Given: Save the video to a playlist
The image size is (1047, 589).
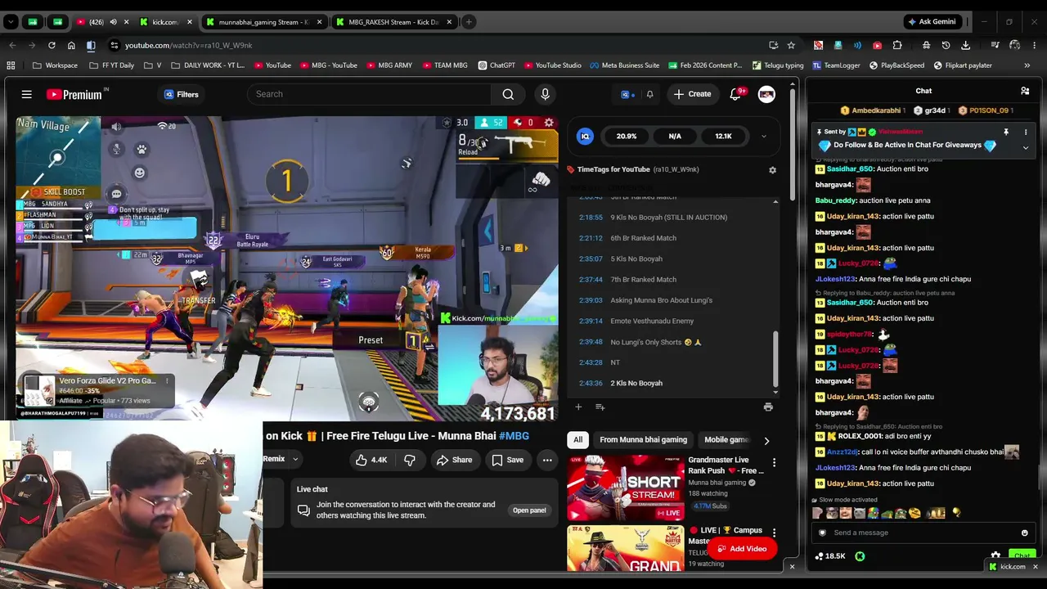Looking at the screenshot, I should coord(507,460).
